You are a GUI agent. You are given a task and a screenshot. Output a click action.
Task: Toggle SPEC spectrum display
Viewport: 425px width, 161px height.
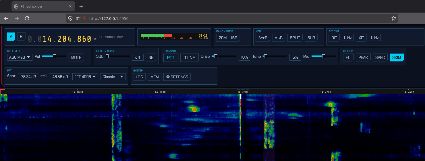click(x=380, y=57)
